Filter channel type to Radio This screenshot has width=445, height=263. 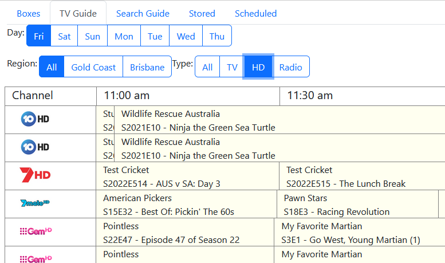(290, 66)
